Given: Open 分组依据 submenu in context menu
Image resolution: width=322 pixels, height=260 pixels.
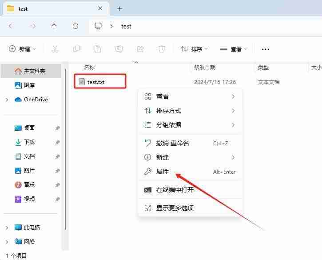Looking at the screenshot, I should coord(190,125).
